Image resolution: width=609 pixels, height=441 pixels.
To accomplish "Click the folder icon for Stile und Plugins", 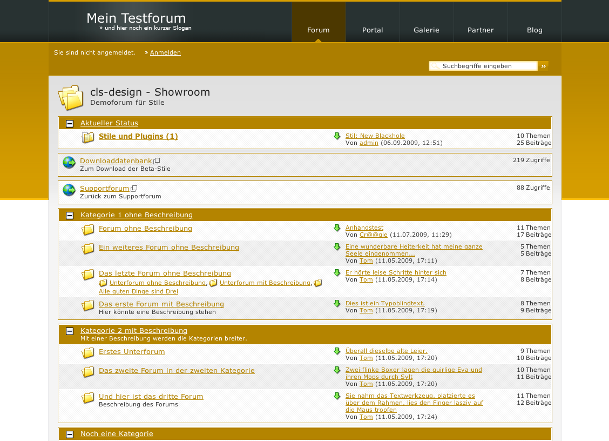I will (x=88, y=138).
